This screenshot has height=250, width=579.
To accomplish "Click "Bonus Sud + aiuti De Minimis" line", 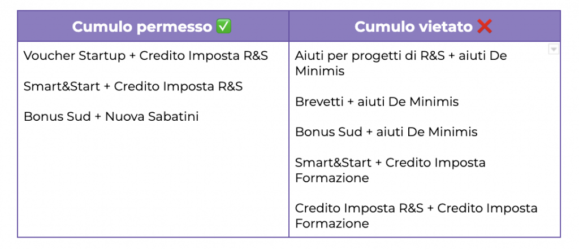I will click(386, 131).
